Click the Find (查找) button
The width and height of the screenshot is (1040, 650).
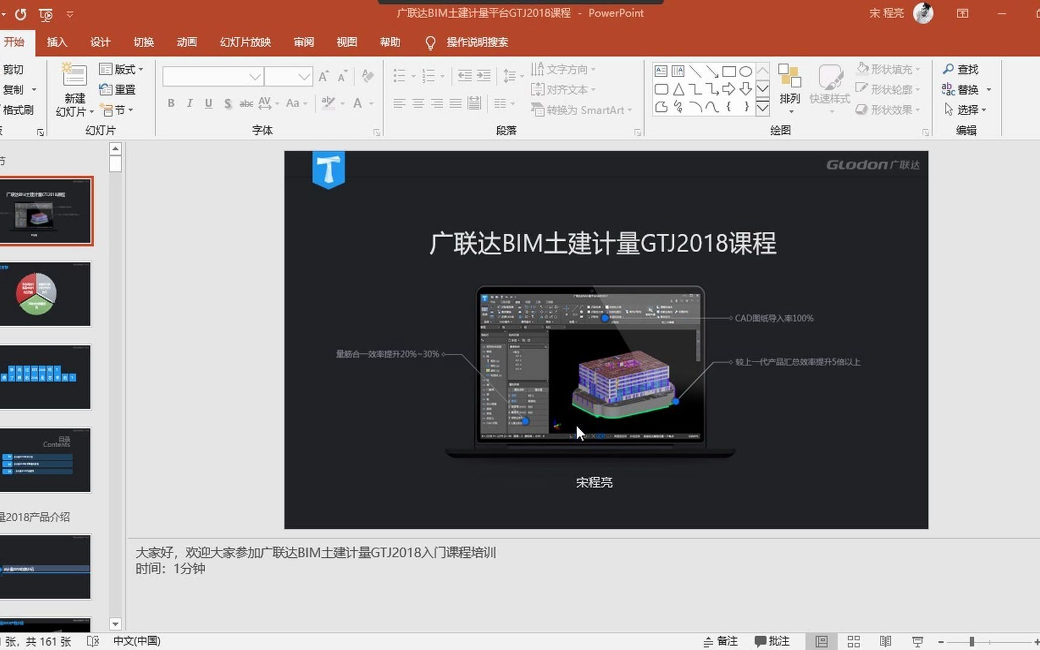[961, 69]
